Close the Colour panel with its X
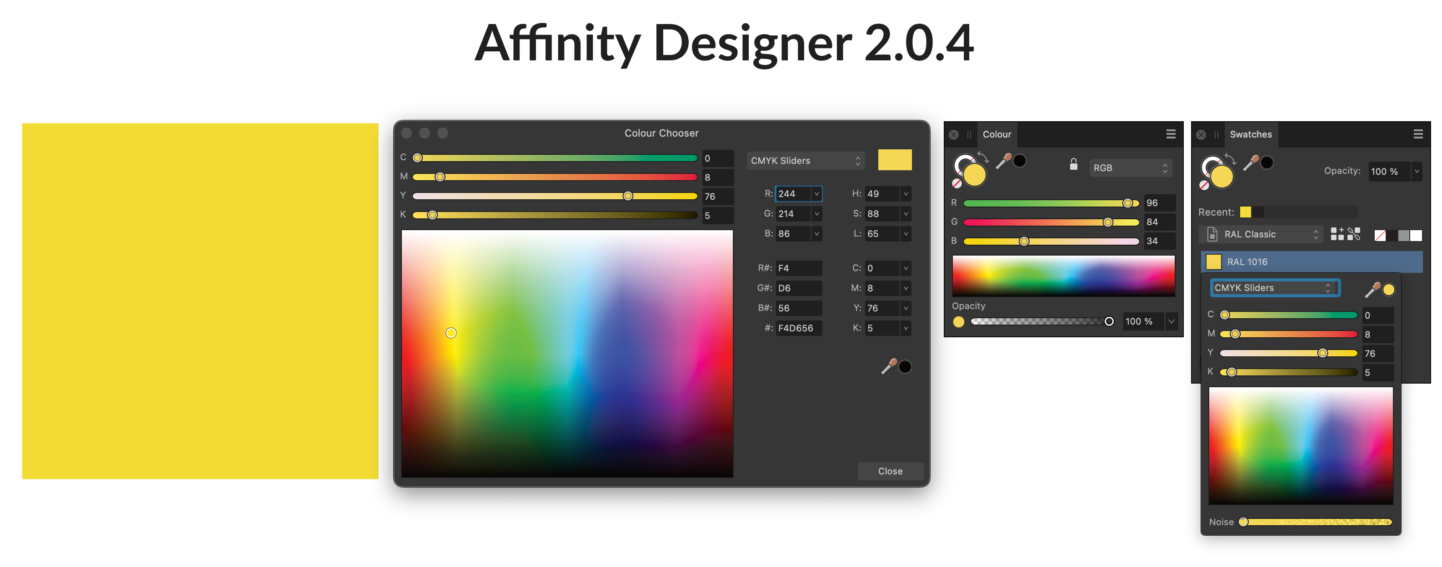The image size is (1442, 567). [954, 135]
